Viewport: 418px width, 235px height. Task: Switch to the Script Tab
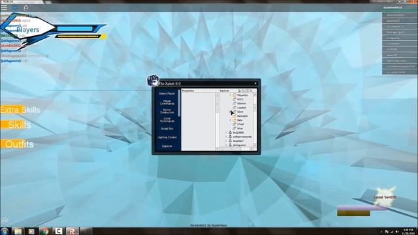pyautogui.click(x=167, y=129)
